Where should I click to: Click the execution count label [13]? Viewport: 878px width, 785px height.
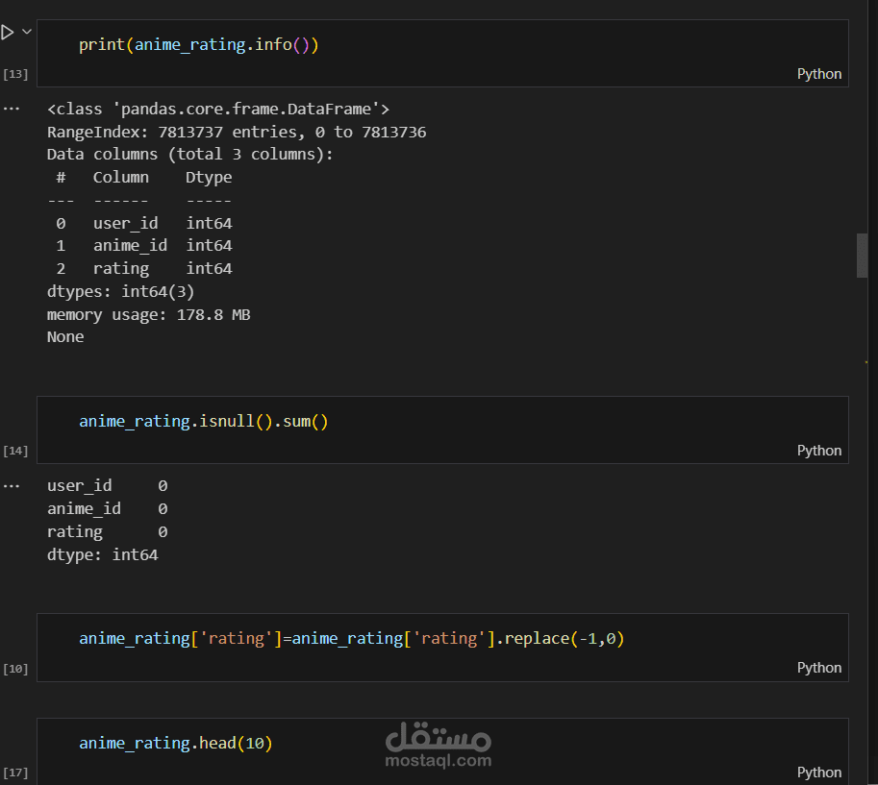pyautogui.click(x=15, y=74)
